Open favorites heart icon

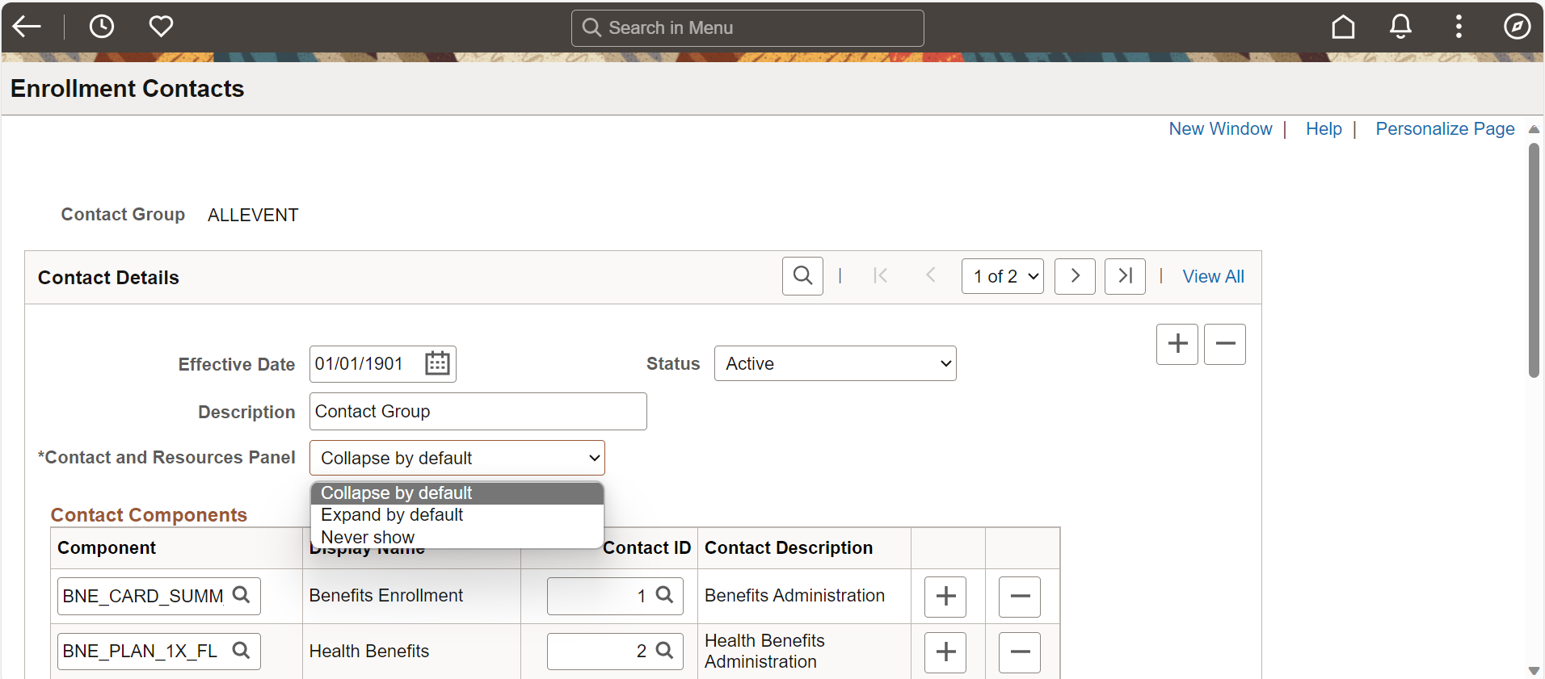(x=161, y=27)
